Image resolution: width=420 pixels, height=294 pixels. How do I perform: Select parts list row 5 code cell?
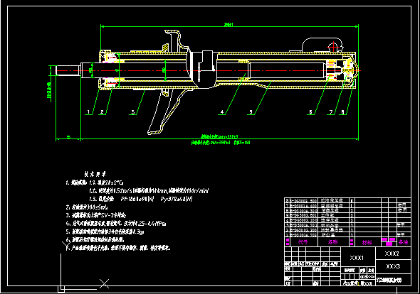pos(304,215)
